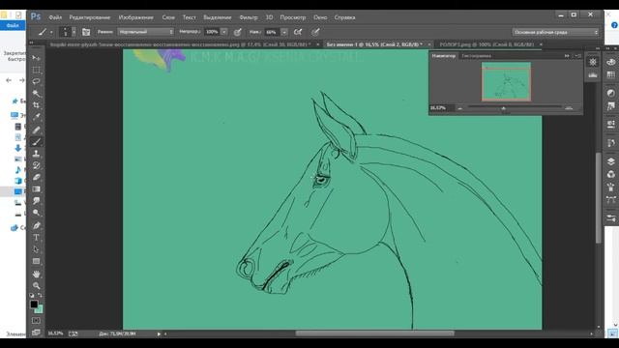The image size is (619, 348).
Task: Click Navigator zoom in button
Action: pos(569,107)
